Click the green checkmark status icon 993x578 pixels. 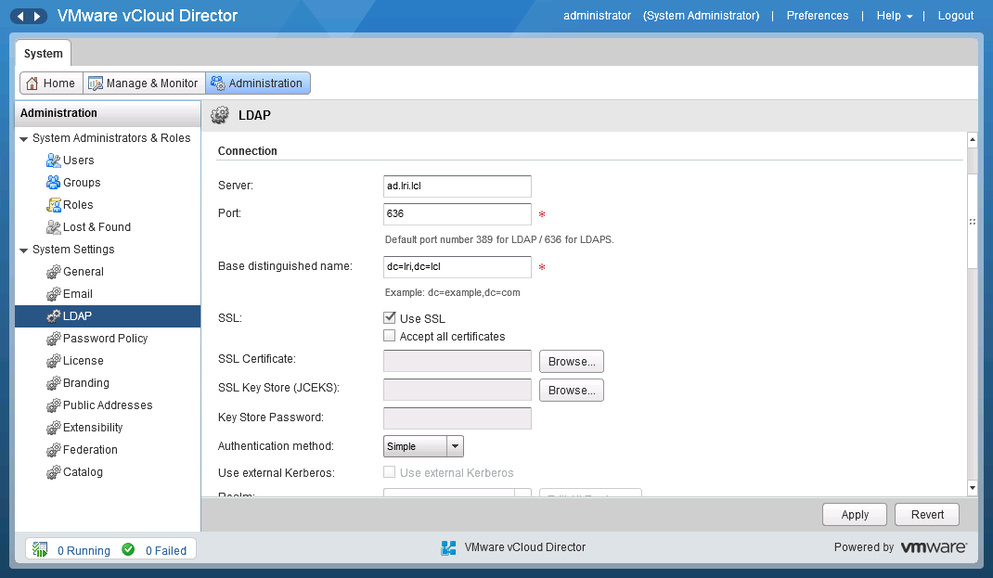pos(128,549)
